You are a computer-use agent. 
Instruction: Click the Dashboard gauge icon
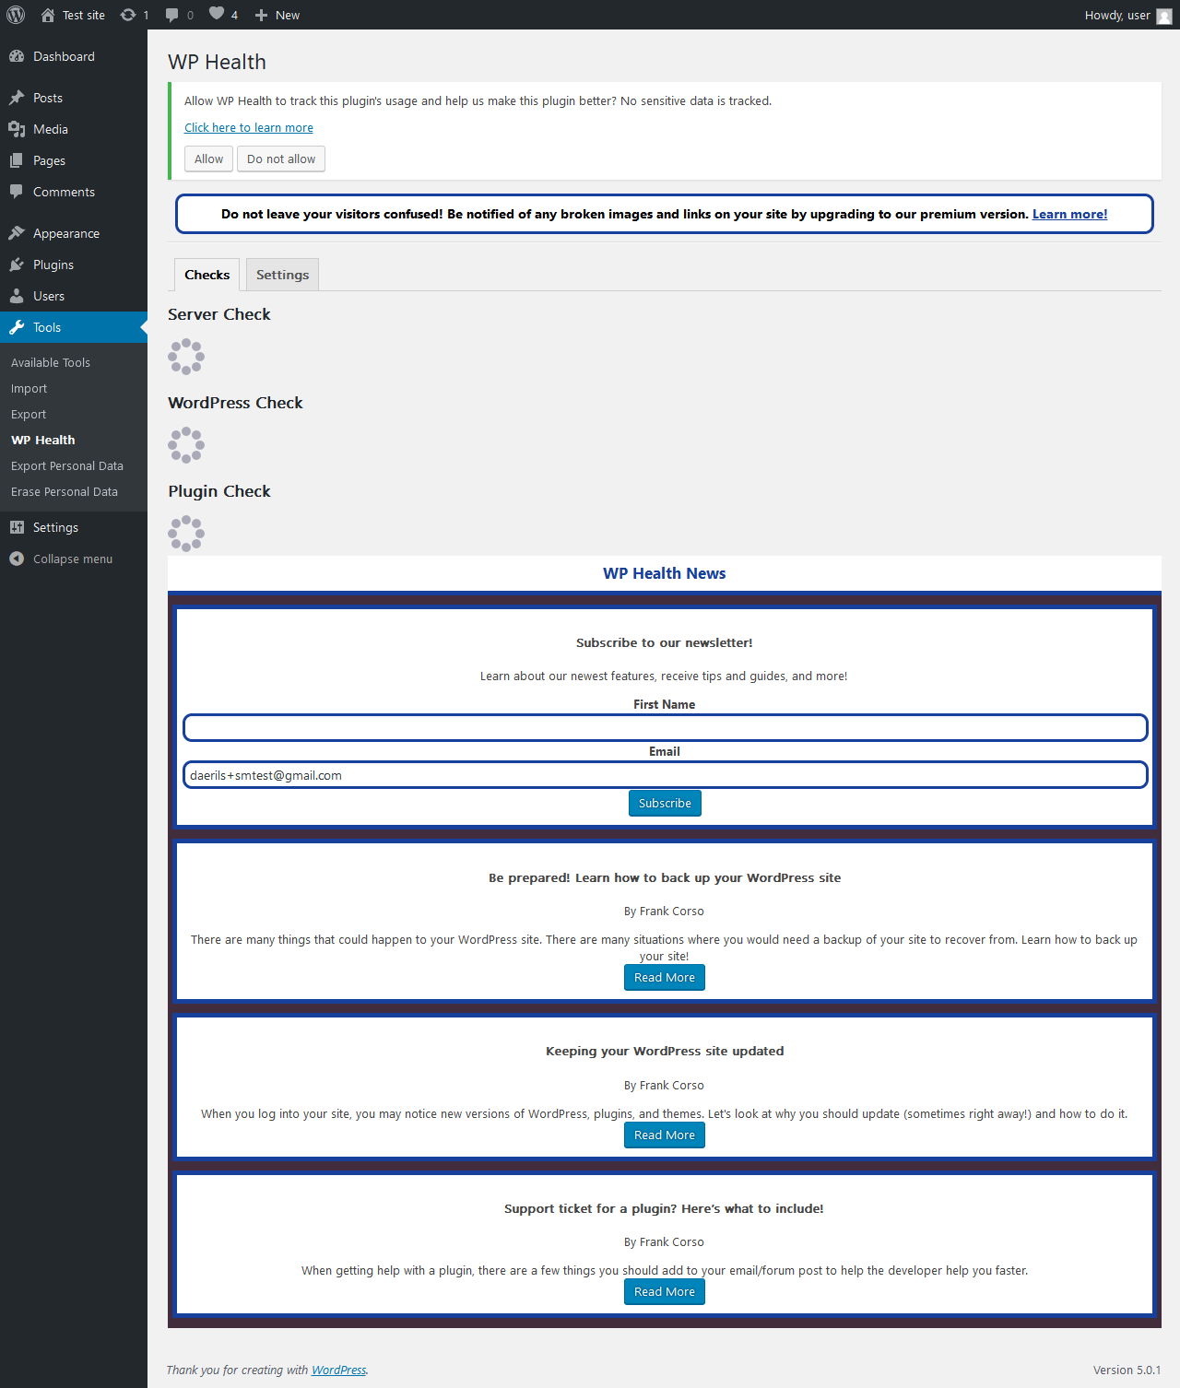[x=17, y=56]
